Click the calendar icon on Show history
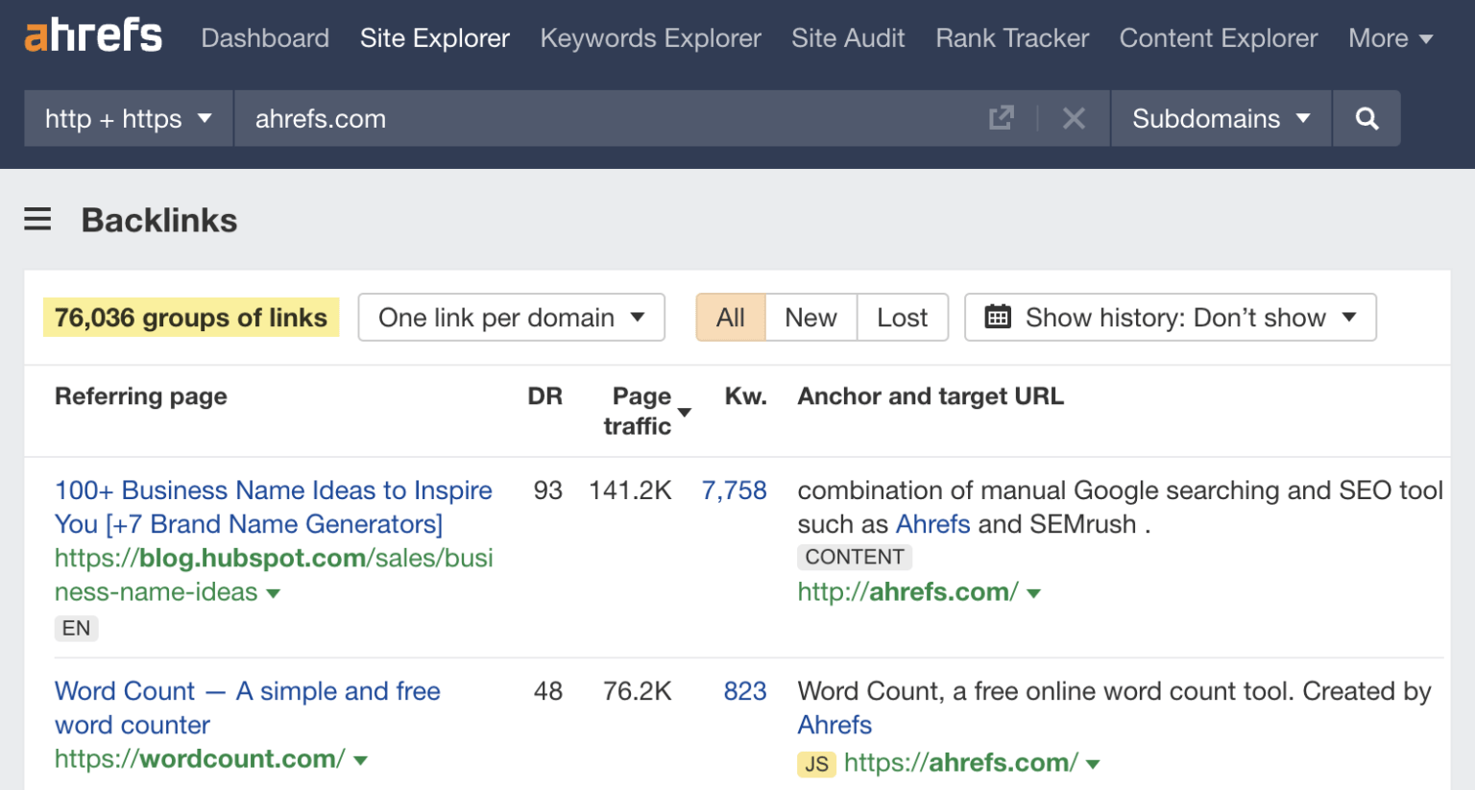This screenshot has width=1475, height=790. [x=998, y=317]
